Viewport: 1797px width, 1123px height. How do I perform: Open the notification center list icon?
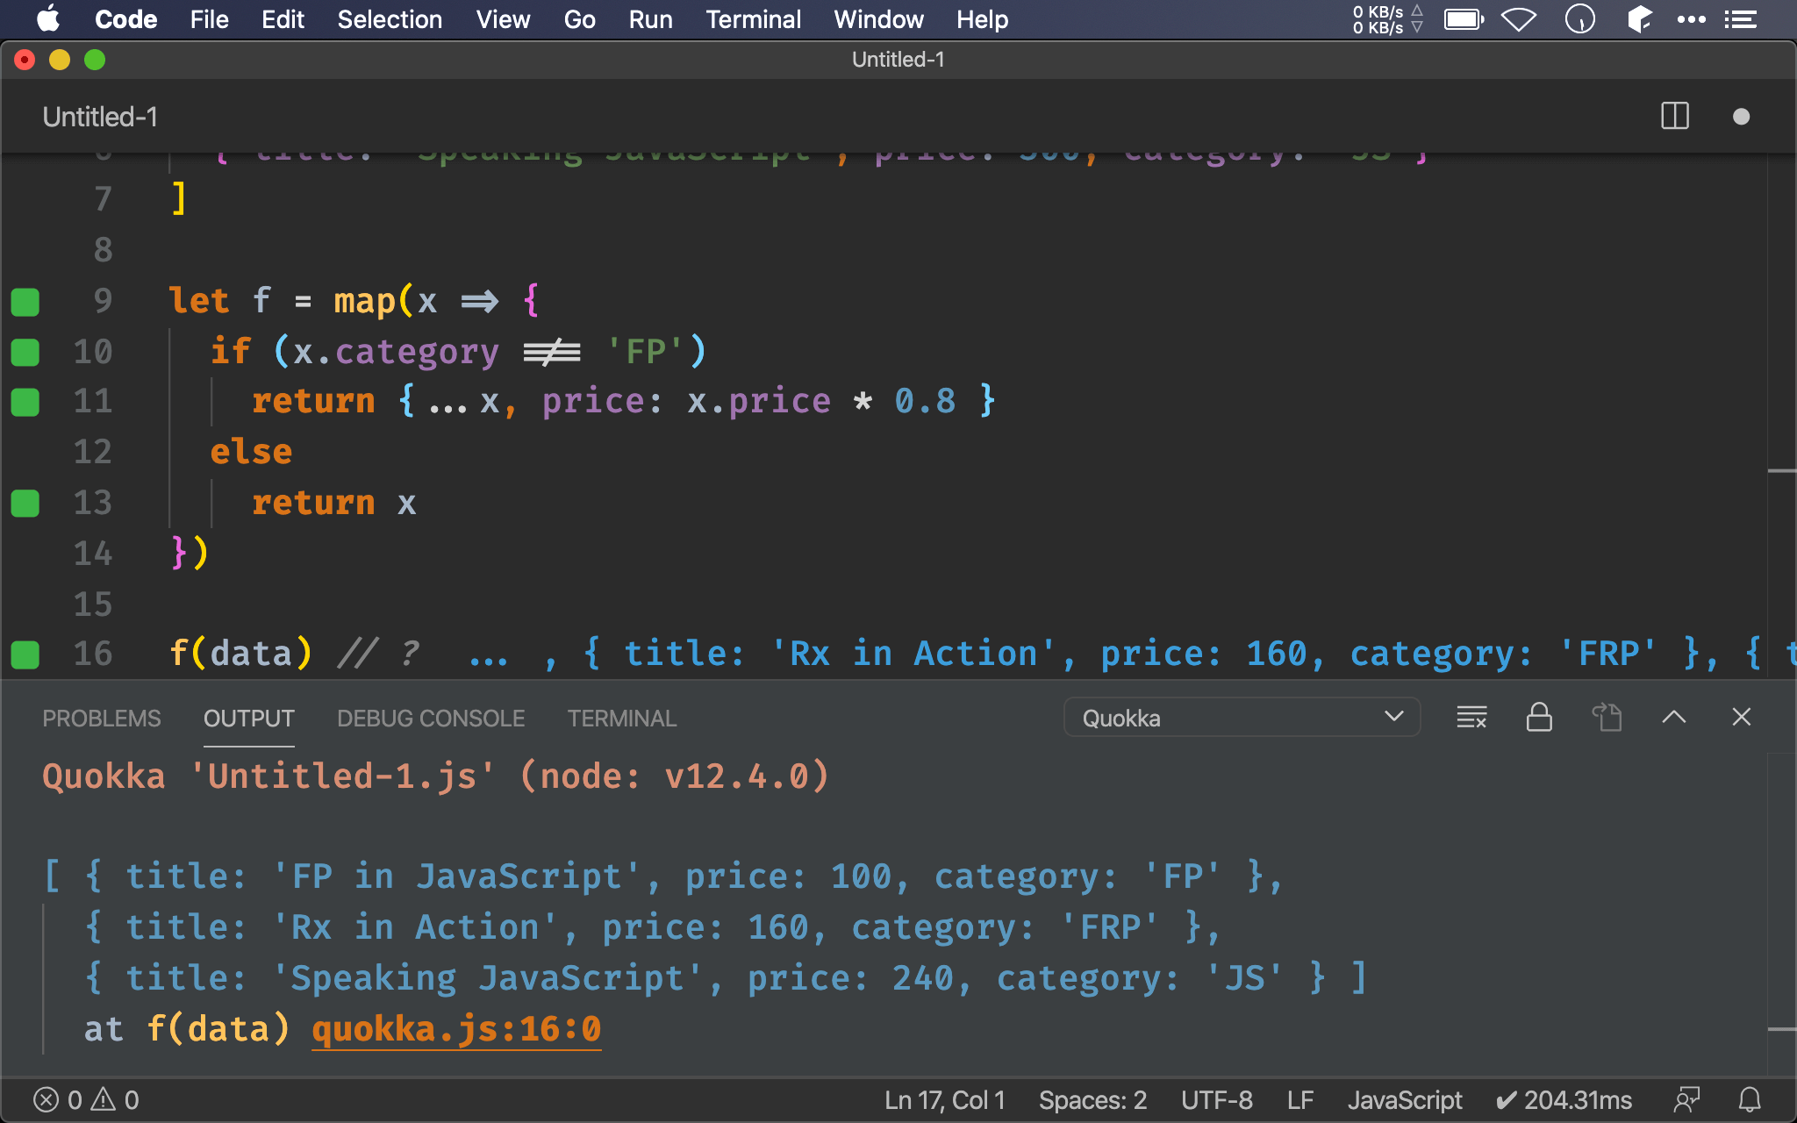click(1741, 19)
